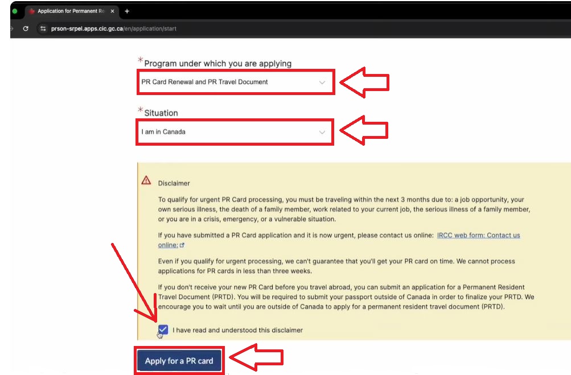Click the address bar URL
571x375 pixels.
tap(114, 28)
